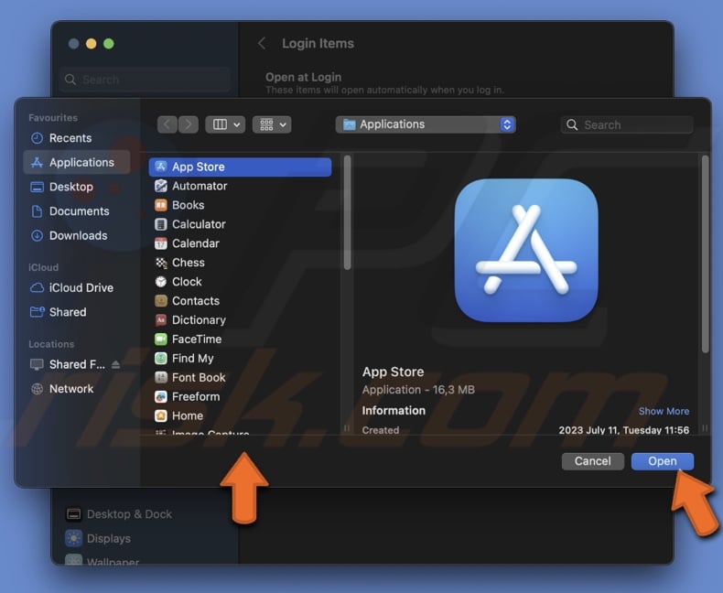The height and width of the screenshot is (593, 723).
Task: Select App Store icon in file list
Action: pos(160,167)
